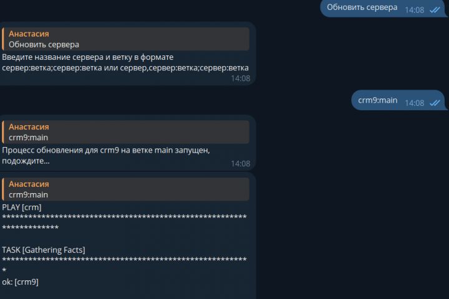Jump to quoted "crm9:main" above "Процесс обновления" text
The height and width of the screenshot is (299, 449).
[x=126, y=132]
